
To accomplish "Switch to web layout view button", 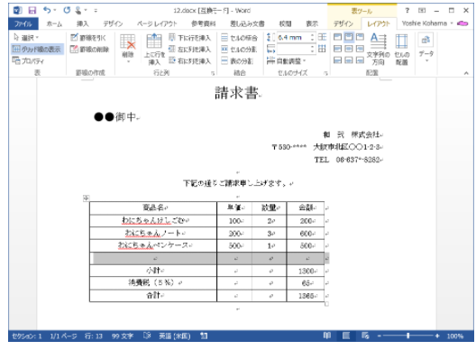I will (365, 336).
